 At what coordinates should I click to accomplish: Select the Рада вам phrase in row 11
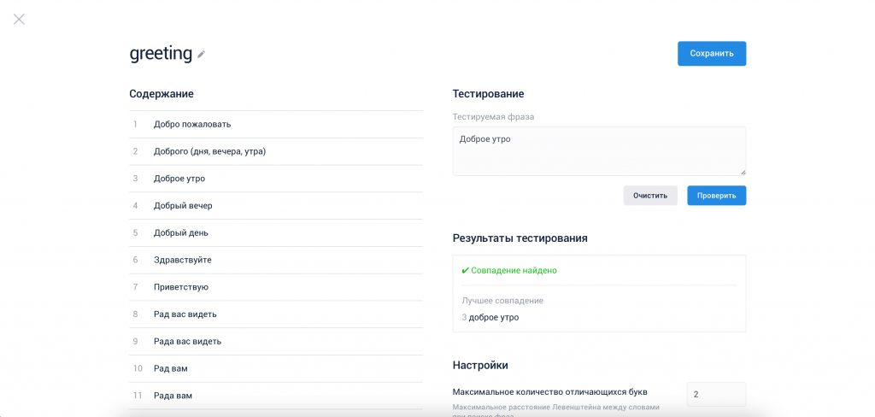click(173, 396)
